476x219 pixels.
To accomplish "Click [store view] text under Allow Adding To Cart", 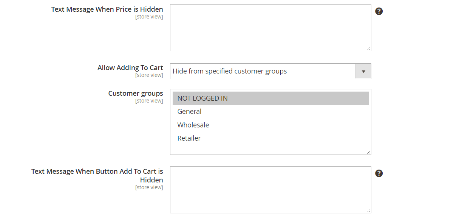I will (149, 75).
